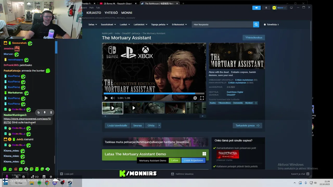
Task: Click the screenshot carousel scrollbar
Action: 154,116
